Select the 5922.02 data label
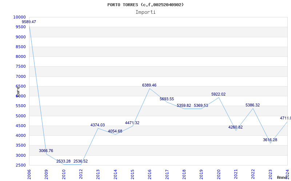The image size is (291, 181). pyautogui.click(x=219, y=94)
